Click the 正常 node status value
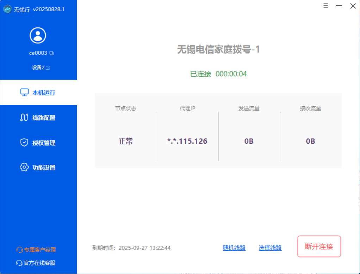 point(126,141)
